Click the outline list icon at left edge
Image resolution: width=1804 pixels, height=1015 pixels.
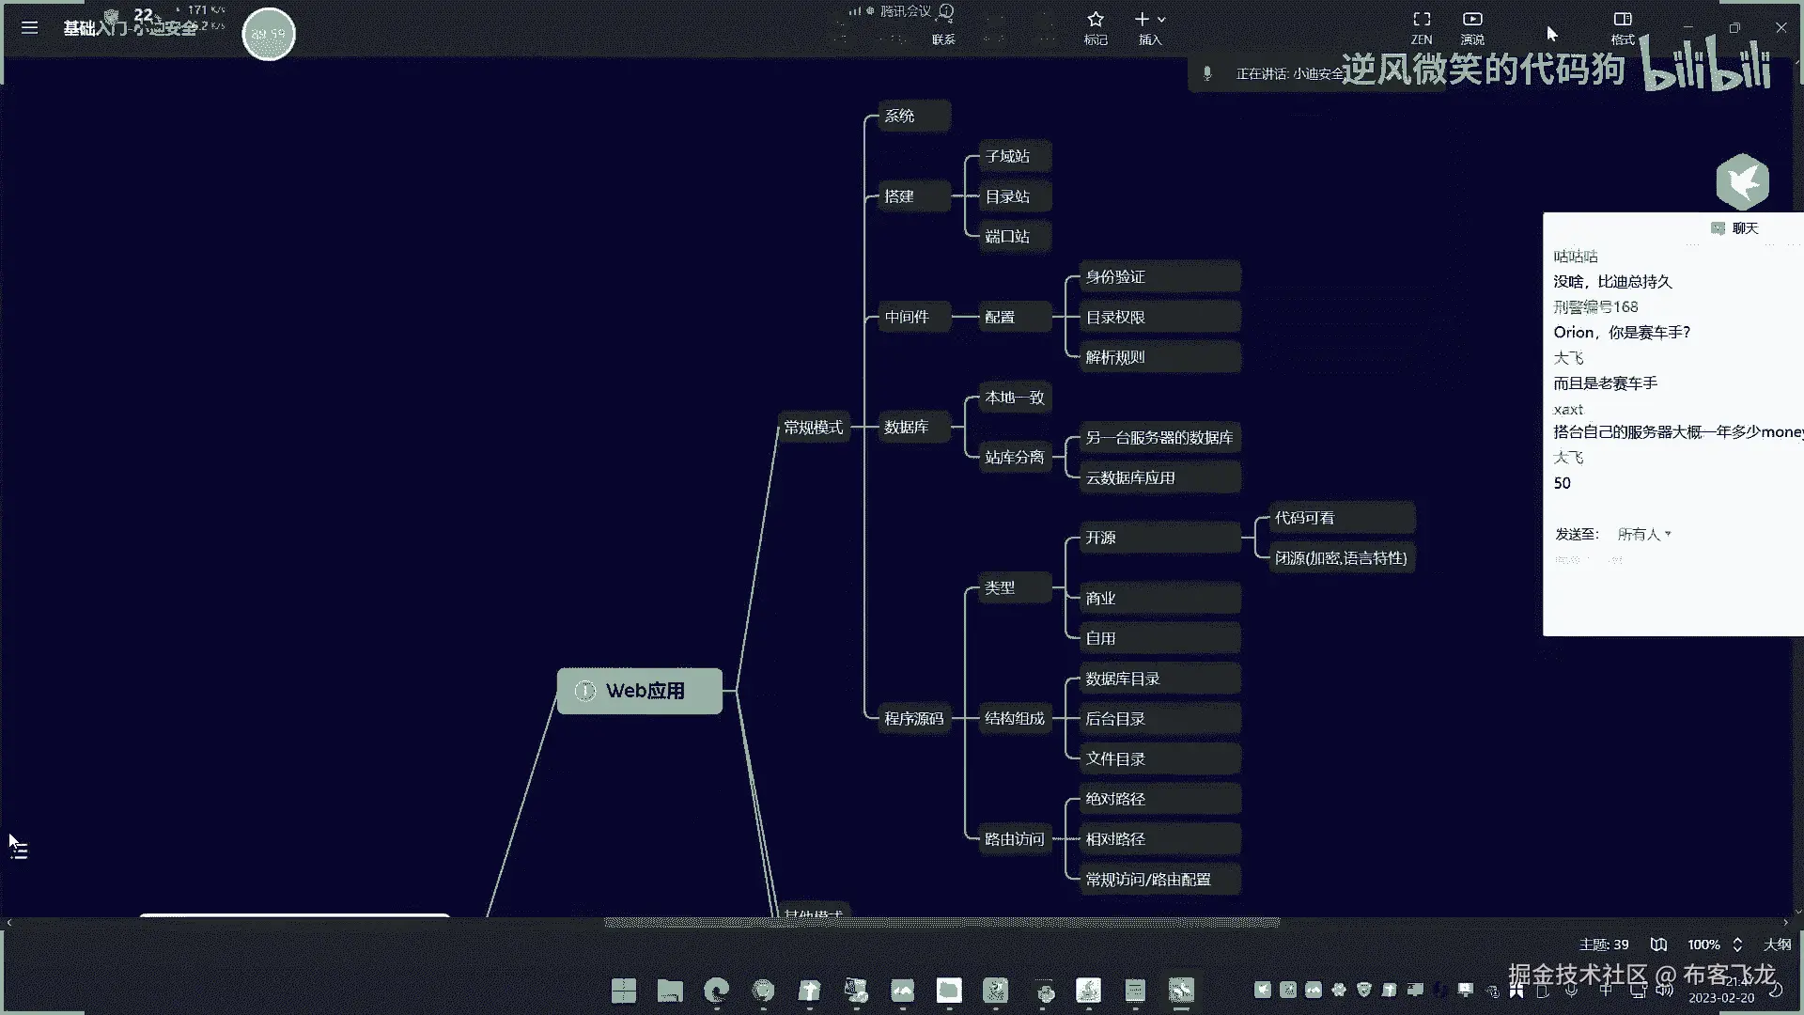(20, 851)
